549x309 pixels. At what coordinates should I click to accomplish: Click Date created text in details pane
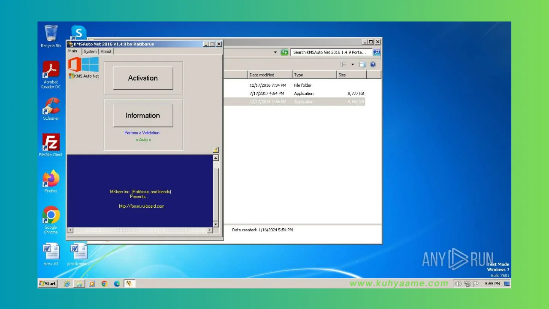tap(262, 230)
